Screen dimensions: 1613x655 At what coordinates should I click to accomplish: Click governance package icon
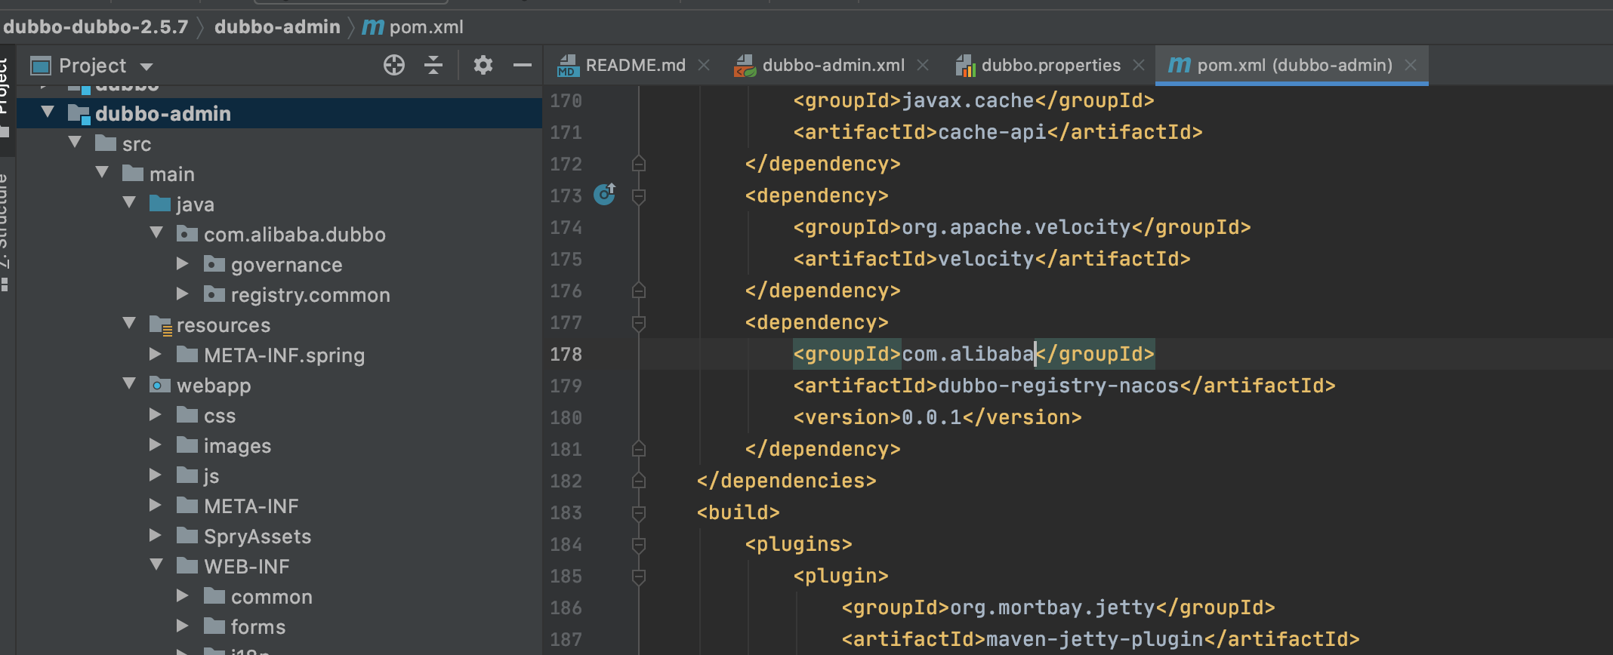pos(214,264)
